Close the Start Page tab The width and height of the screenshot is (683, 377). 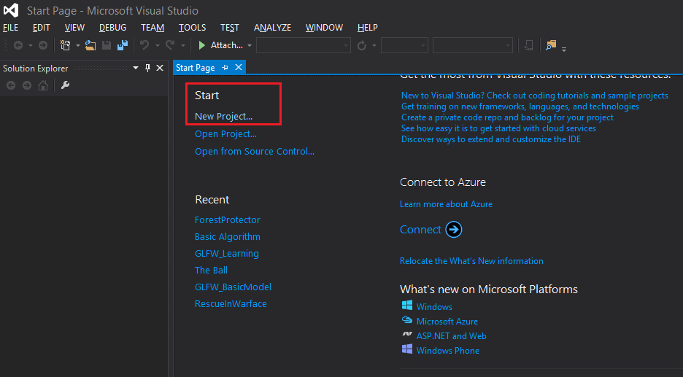click(x=238, y=68)
